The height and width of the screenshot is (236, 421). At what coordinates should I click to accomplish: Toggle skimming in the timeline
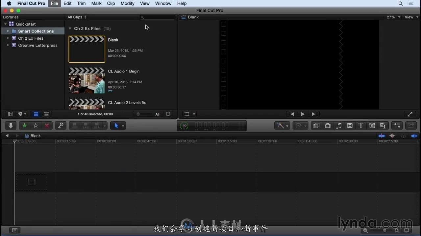[x=382, y=136]
